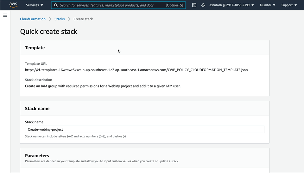Expand the Services menu
This screenshot has height=173, width=304.
tap(35, 5)
